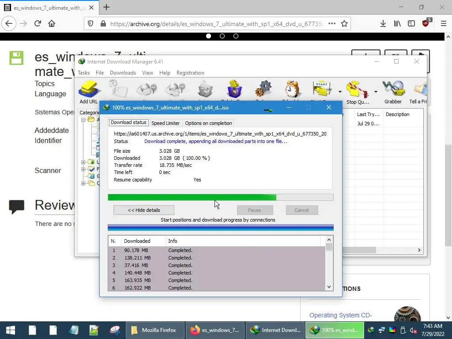Click the blue connections progress bar

(221, 228)
